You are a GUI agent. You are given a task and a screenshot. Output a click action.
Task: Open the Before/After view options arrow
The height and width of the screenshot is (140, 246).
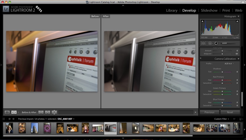click(18, 112)
